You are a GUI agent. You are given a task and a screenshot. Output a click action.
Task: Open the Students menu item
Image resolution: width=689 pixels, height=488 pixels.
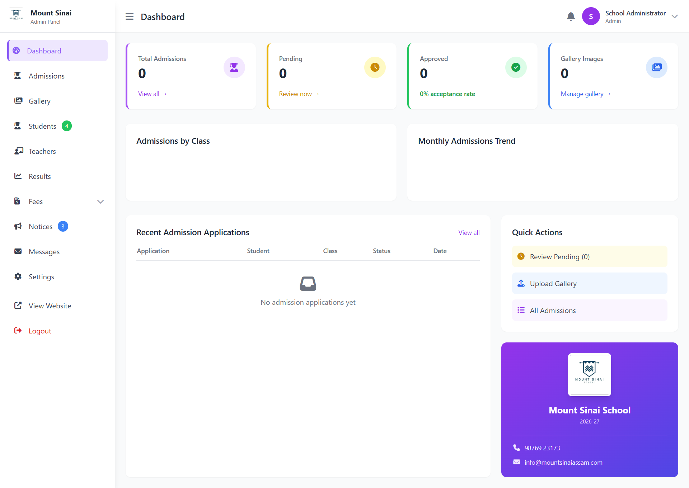[x=42, y=126]
